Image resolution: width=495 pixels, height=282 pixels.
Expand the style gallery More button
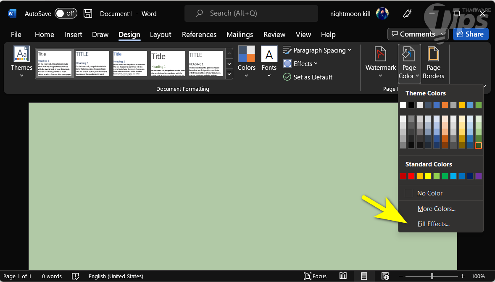[229, 74]
